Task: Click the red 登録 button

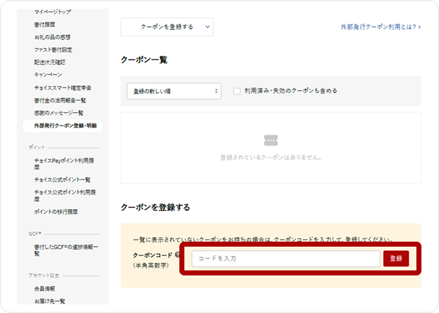Action: click(x=396, y=259)
